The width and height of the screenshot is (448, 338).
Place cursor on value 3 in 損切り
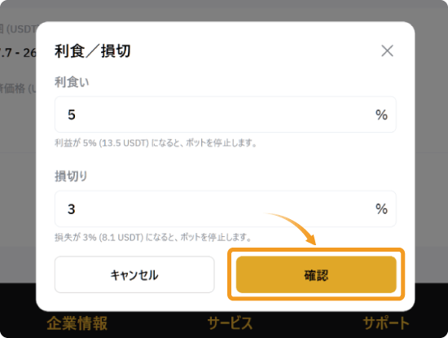(x=72, y=209)
